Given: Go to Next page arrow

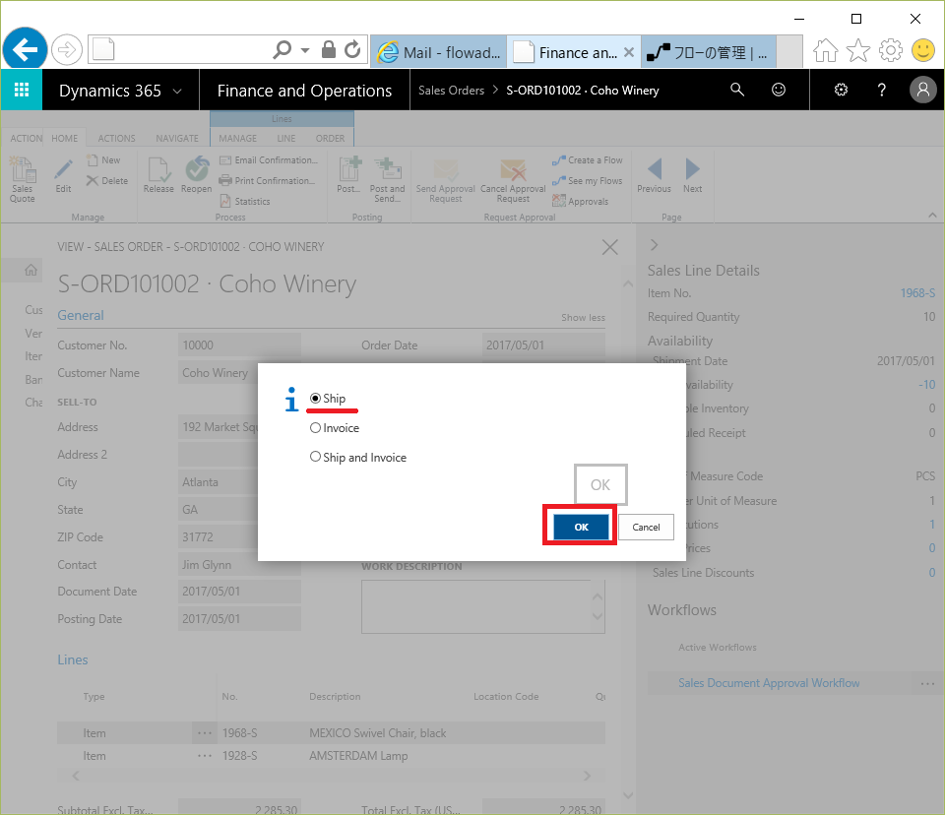Looking at the screenshot, I should point(692,175).
